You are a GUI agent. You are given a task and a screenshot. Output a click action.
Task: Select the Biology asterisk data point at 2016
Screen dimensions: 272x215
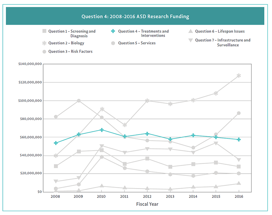(239, 76)
